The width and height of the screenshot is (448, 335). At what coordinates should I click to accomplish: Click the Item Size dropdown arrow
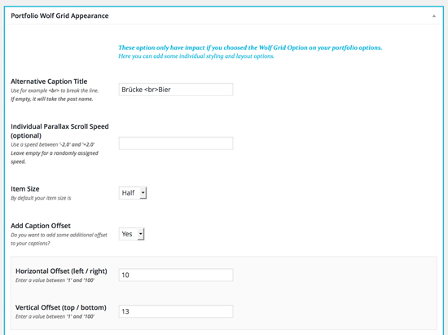point(143,192)
